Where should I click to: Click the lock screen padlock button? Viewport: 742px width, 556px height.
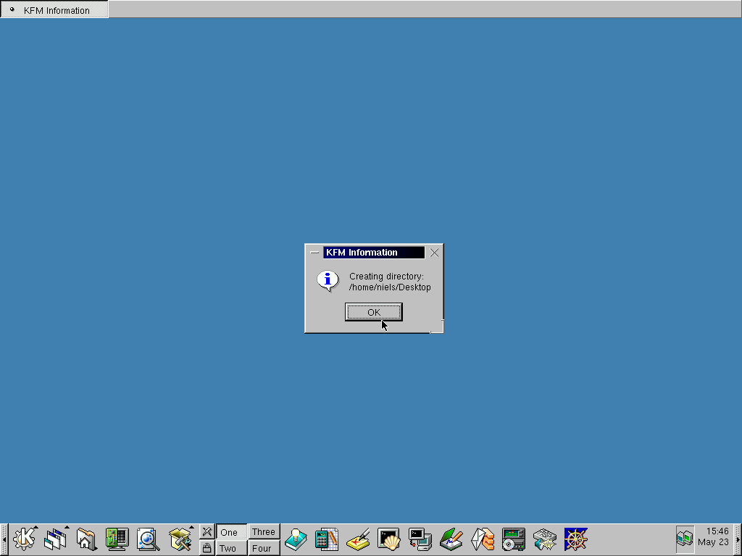pyautogui.click(x=207, y=548)
